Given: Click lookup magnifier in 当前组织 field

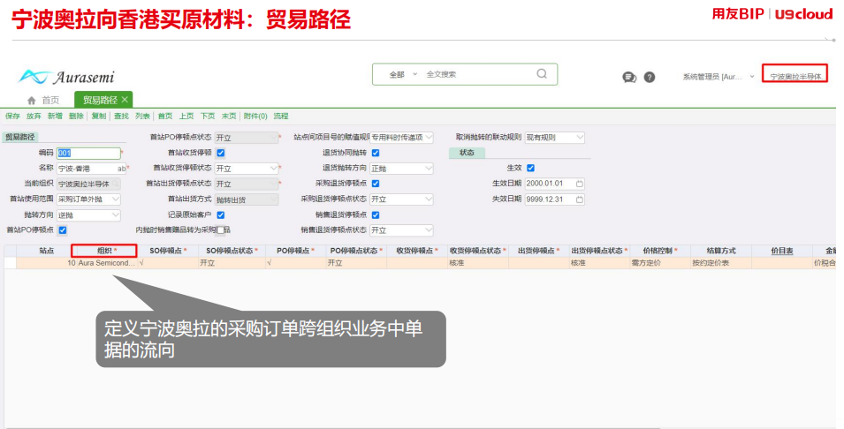Looking at the screenshot, I should click(x=115, y=184).
